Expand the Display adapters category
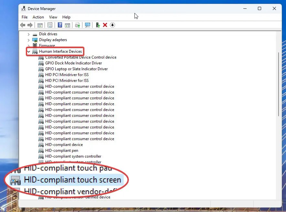Screen dimensions: 286x212 click(x=29, y=40)
